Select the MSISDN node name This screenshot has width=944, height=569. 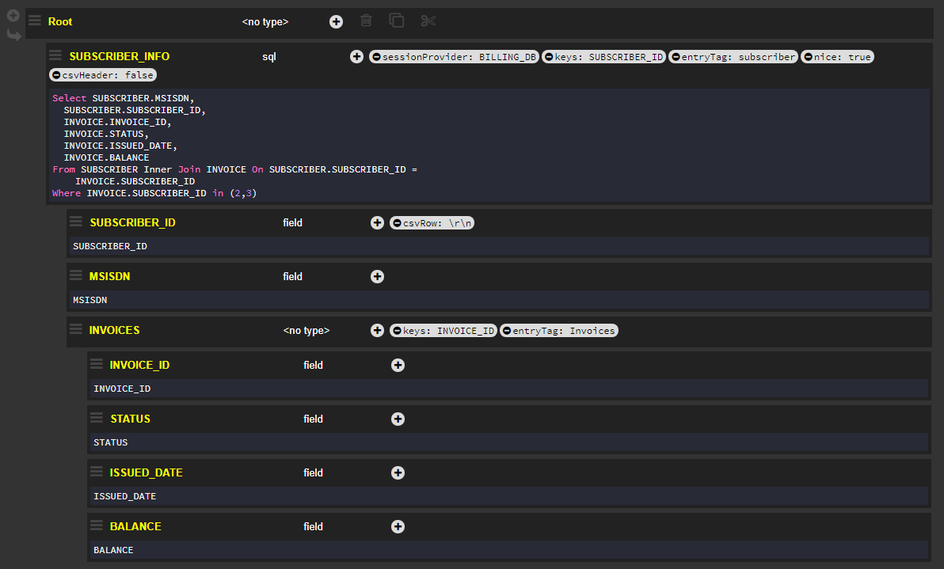tap(109, 276)
